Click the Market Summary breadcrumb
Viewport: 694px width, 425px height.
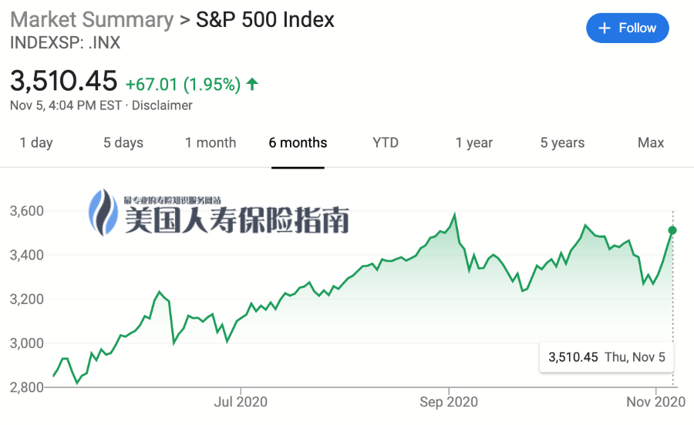(x=92, y=20)
